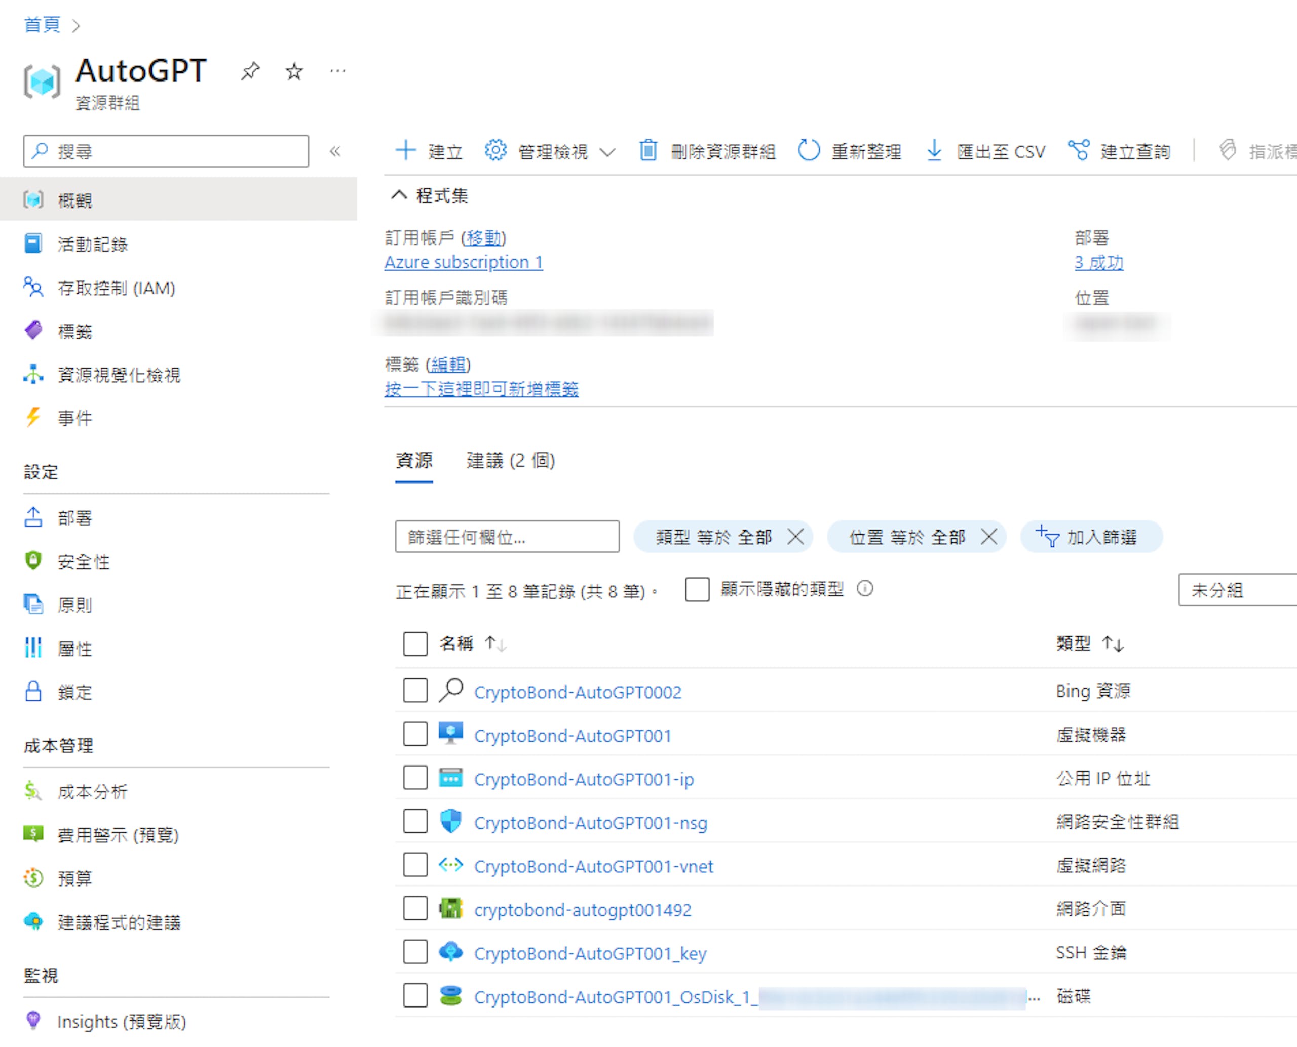Open the 未分組 grouping dropdown
Screen dimensions: 1297x1047
point(1237,590)
